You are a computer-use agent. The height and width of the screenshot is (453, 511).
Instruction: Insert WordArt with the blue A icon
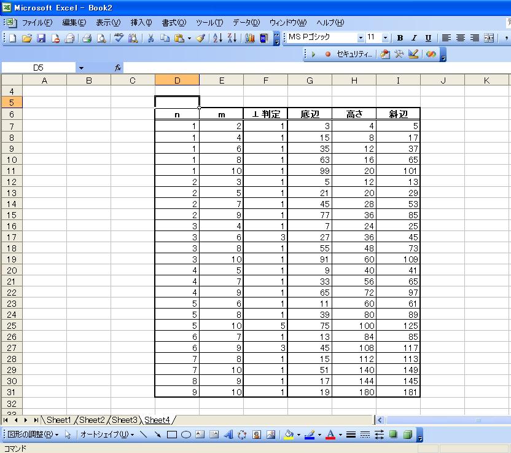click(x=228, y=435)
